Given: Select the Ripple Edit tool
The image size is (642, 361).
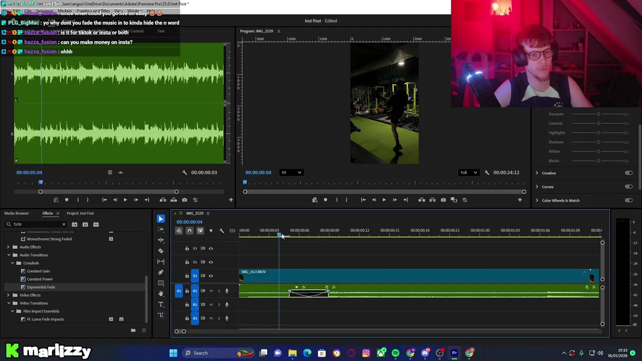Looking at the screenshot, I should [160, 240].
